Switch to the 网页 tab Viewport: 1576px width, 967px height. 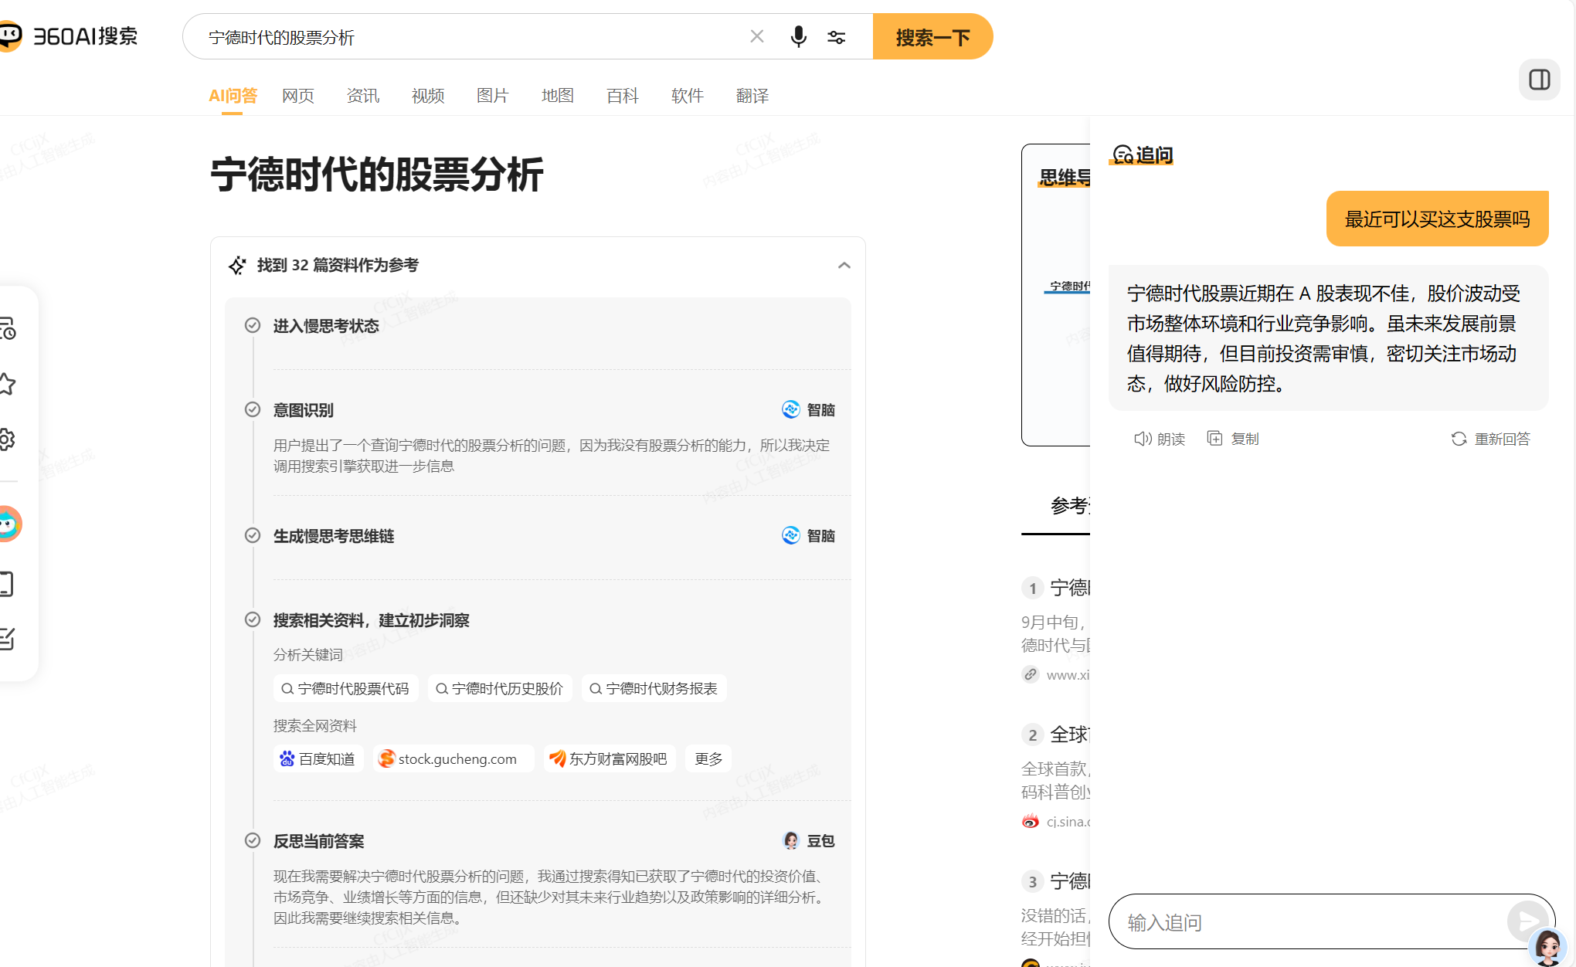[x=298, y=96]
